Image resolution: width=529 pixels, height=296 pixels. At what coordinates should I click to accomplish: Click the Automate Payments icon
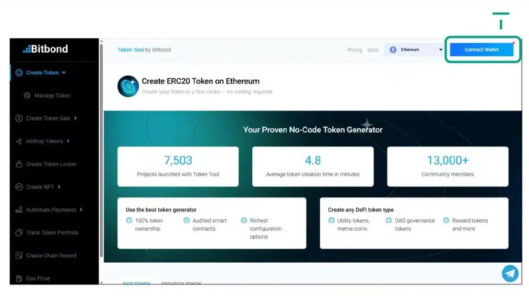pos(19,210)
